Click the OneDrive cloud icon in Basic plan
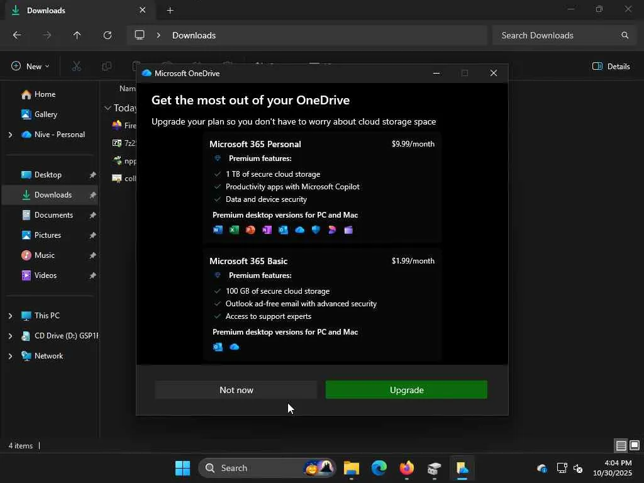The height and width of the screenshot is (483, 644). coord(234,347)
